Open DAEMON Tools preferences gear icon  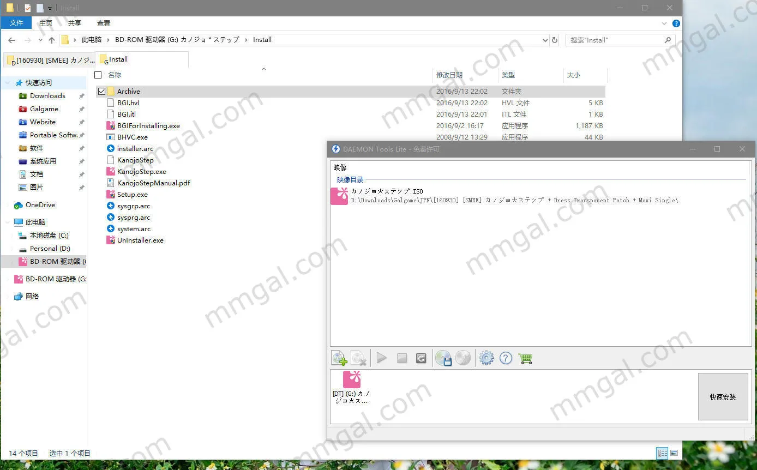[486, 358]
